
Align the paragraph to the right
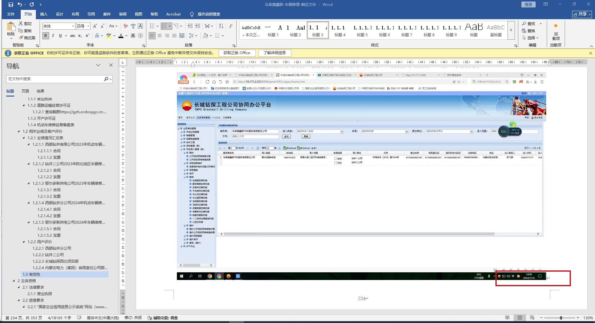[x=167, y=36]
